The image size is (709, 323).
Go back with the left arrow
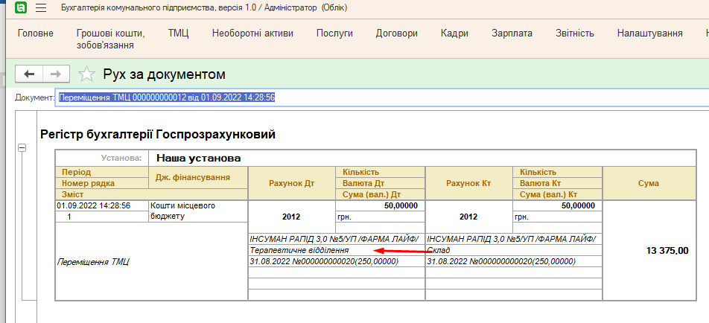pos(30,74)
